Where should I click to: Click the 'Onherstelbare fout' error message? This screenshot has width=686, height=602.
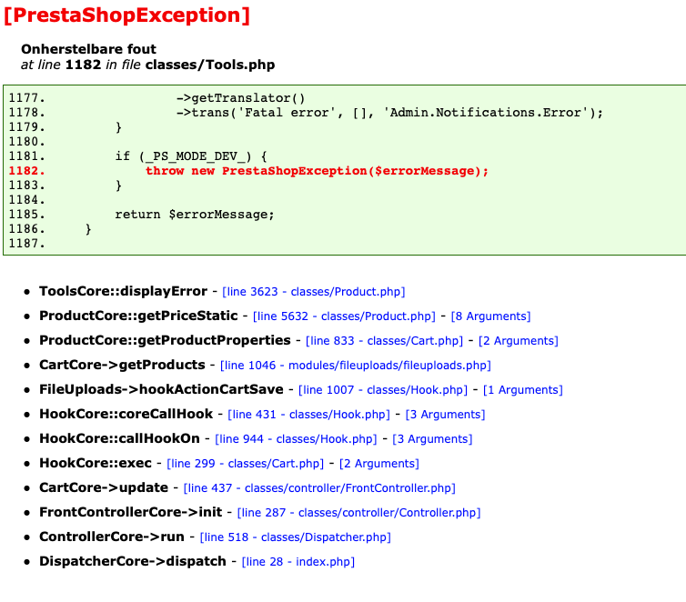88,48
